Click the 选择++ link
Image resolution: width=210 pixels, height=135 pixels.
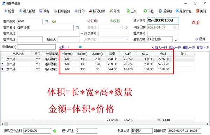(x=64, y=47)
